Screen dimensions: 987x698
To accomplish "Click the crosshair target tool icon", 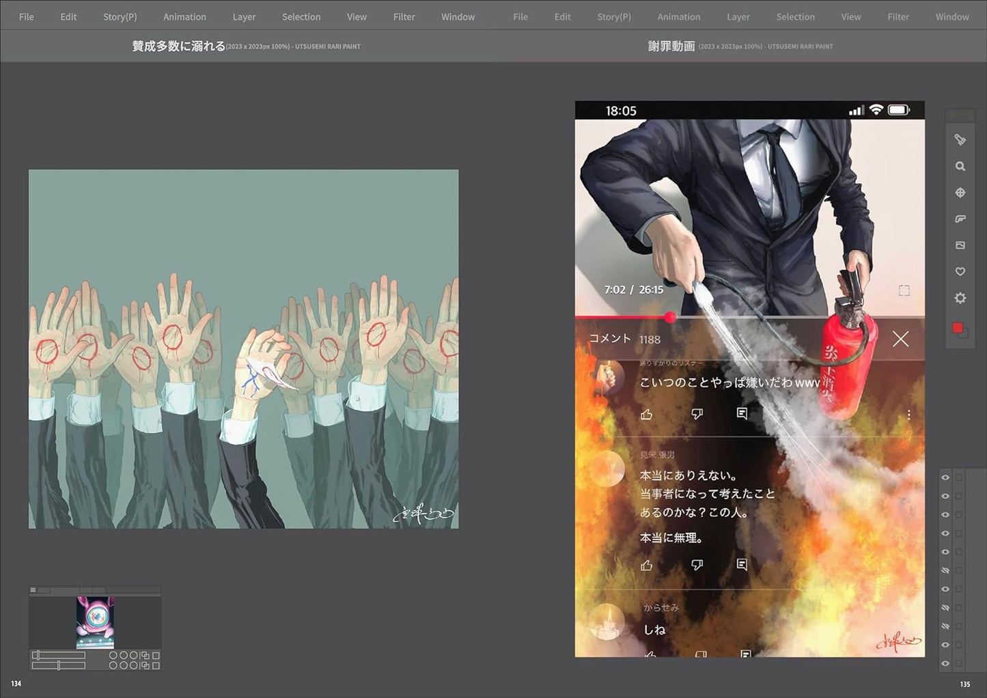I will click(960, 193).
